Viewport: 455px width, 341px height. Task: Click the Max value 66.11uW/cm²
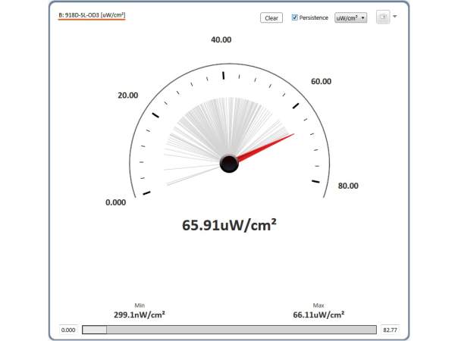(x=318, y=314)
